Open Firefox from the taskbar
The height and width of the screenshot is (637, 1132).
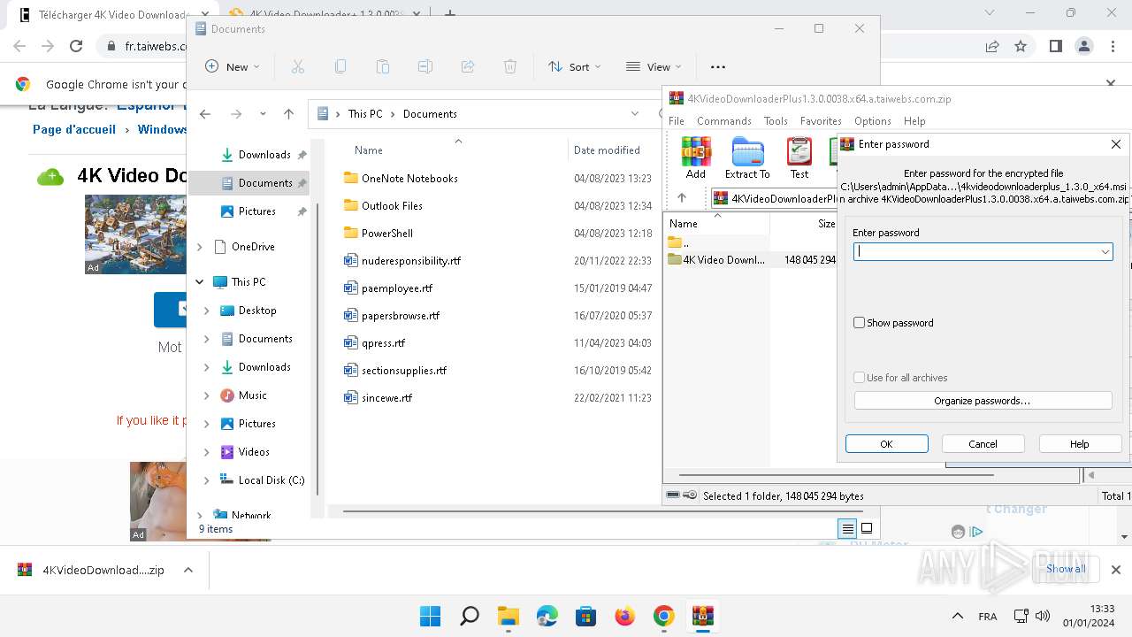[x=625, y=616]
